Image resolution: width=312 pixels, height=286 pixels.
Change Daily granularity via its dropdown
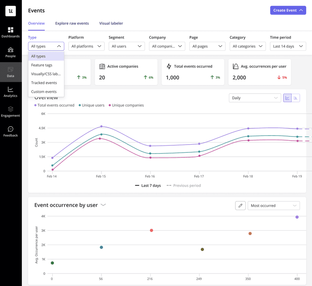click(x=255, y=98)
